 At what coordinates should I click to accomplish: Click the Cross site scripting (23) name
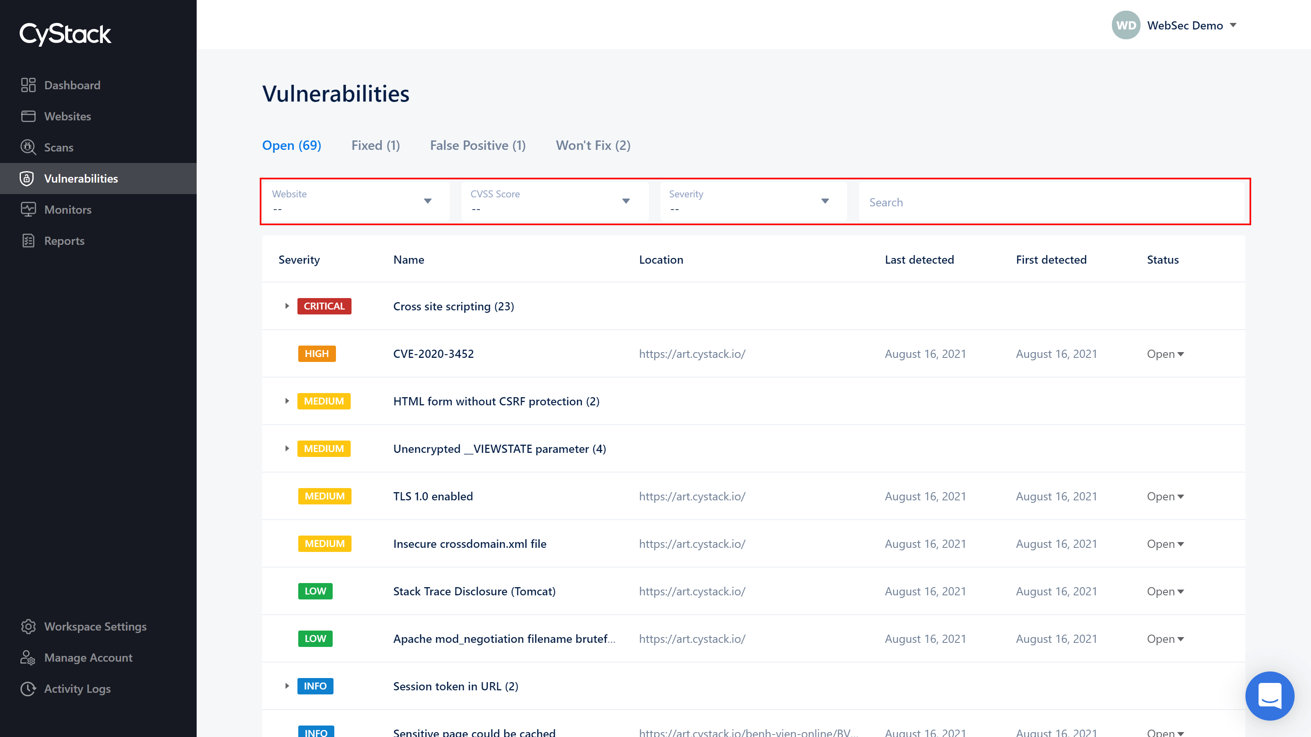(x=454, y=306)
